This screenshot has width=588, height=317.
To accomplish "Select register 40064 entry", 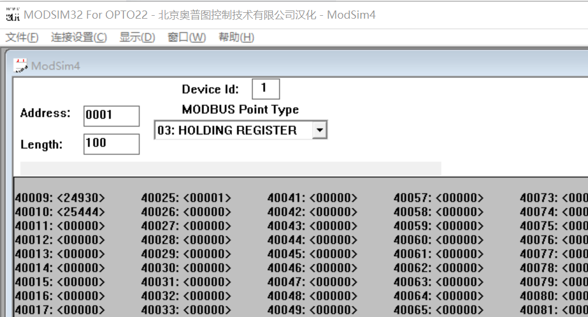I will [439, 296].
